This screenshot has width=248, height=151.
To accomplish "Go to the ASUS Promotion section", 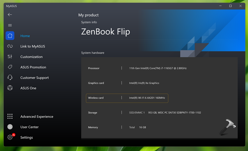I will (x=33, y=67).
